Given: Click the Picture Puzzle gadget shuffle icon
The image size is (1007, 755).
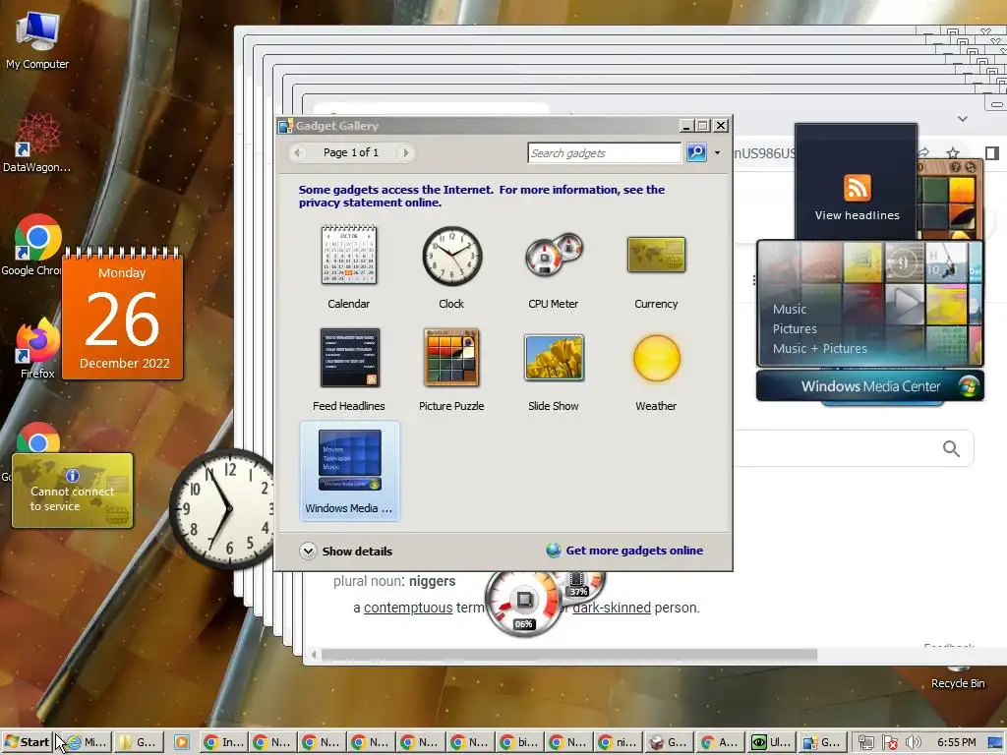Looking at the screenshot, I should point(971,167).
